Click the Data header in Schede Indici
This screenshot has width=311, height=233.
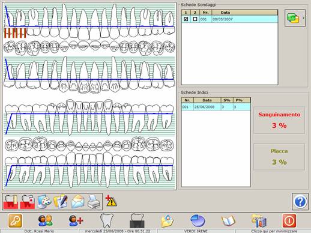pyautogui.click(x=207, y=100)
